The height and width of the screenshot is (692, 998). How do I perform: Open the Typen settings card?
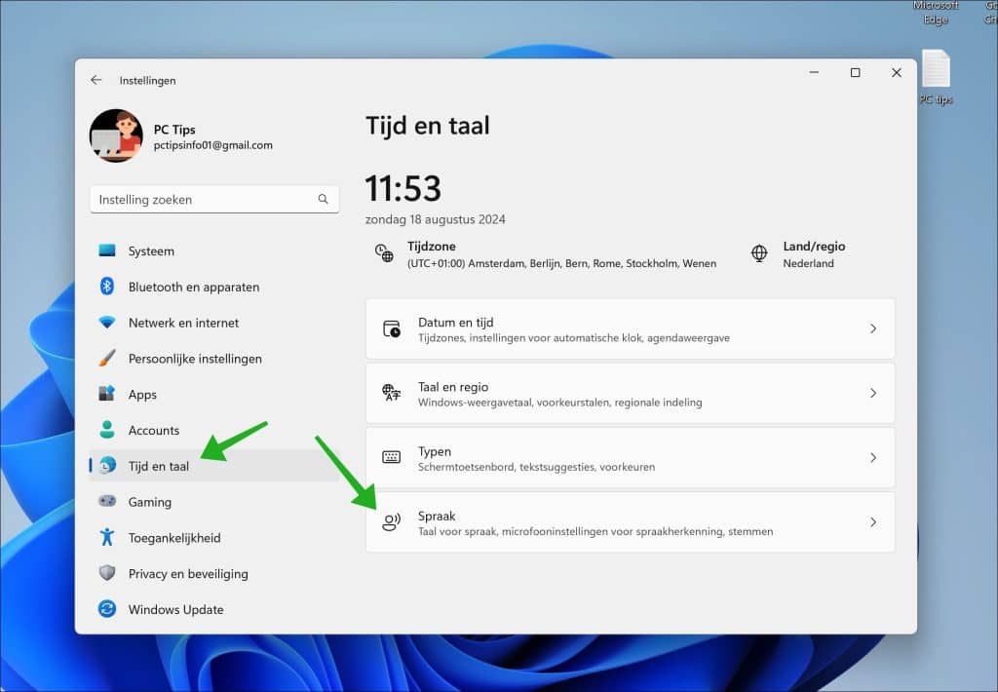pyautogui.click(x=631, y=458)
